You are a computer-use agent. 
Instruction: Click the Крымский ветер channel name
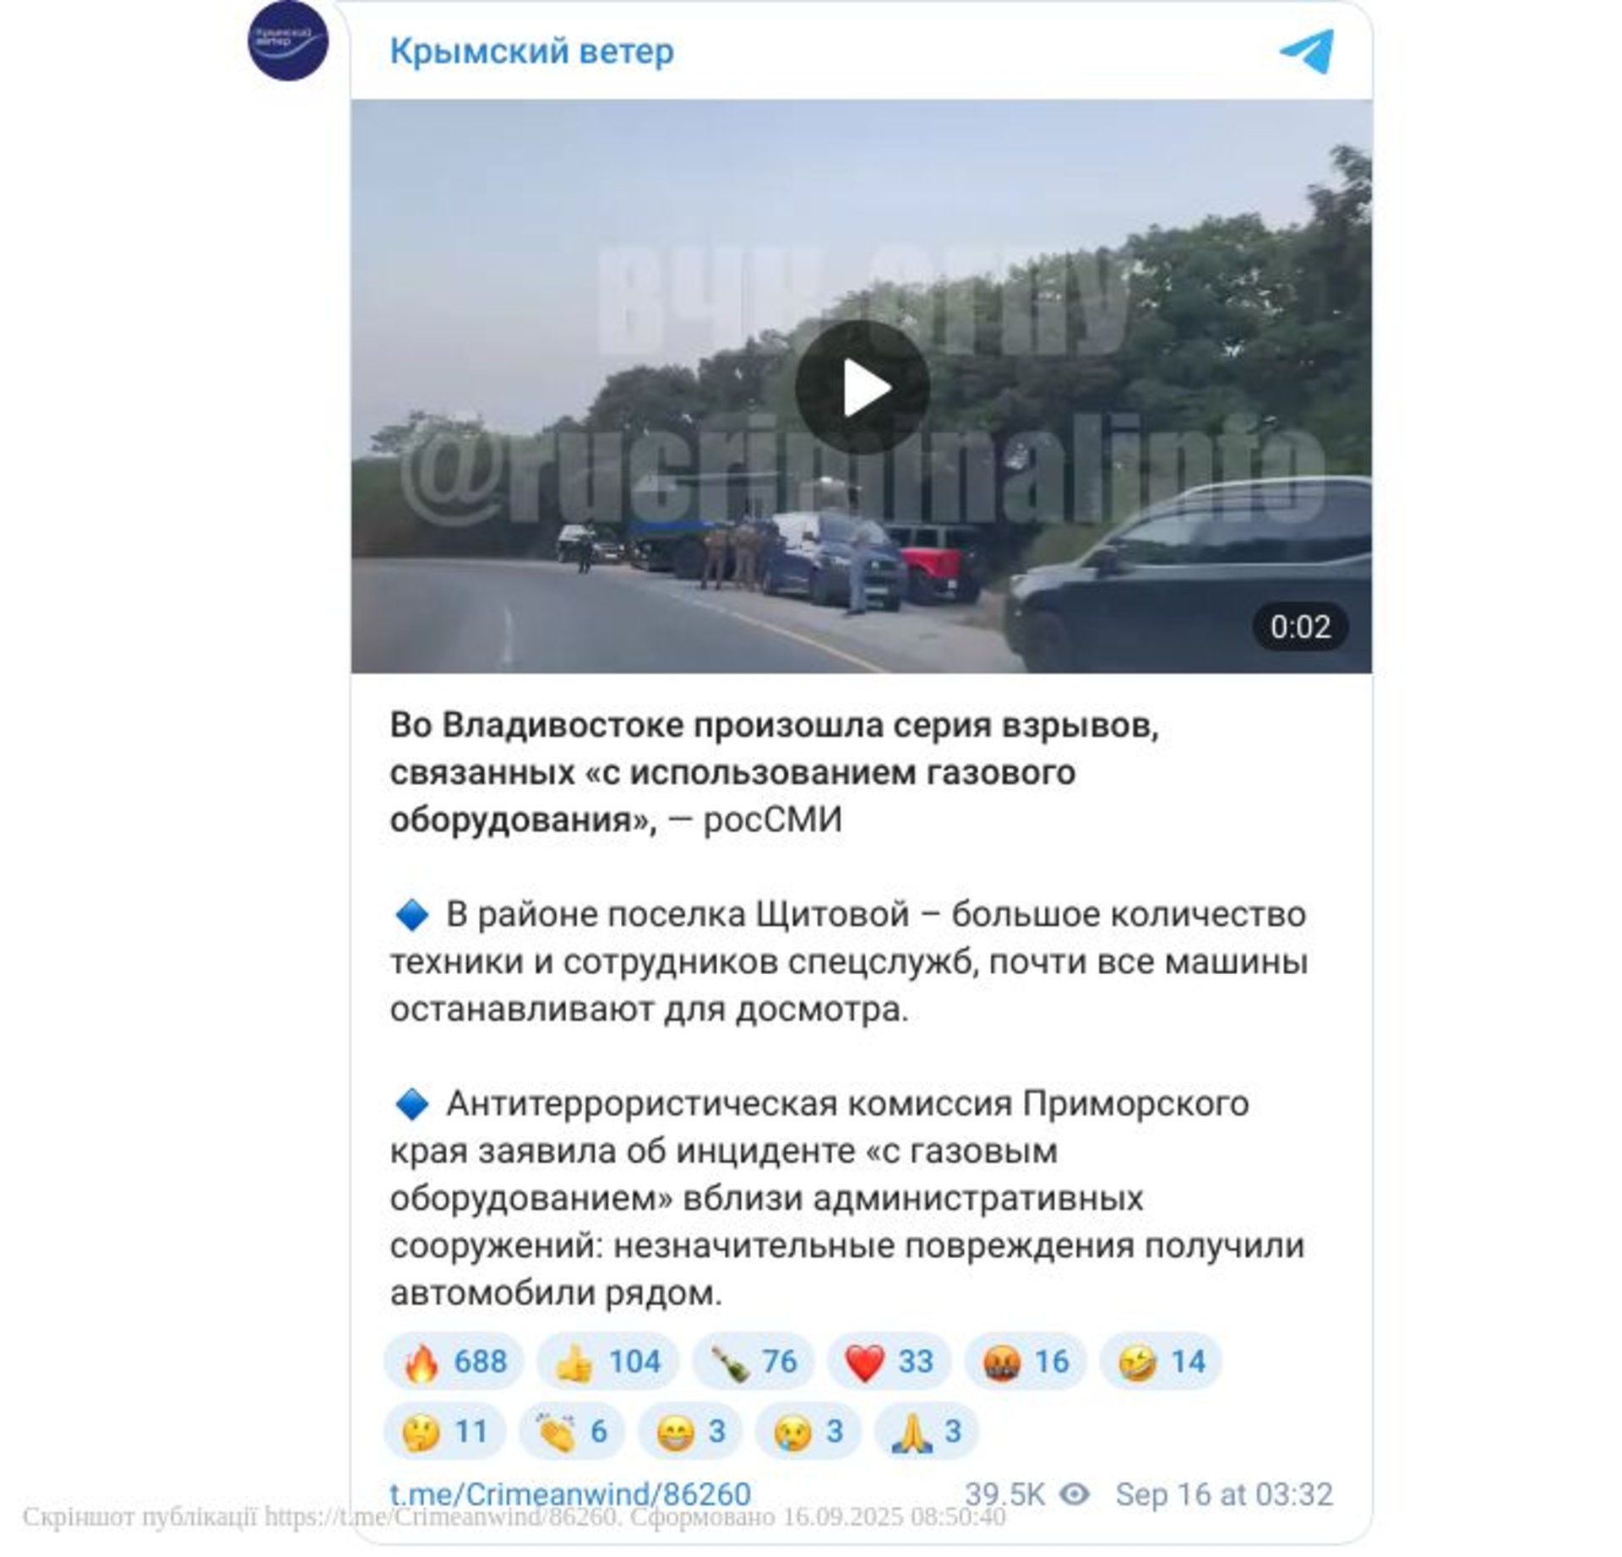pos(531,52)
